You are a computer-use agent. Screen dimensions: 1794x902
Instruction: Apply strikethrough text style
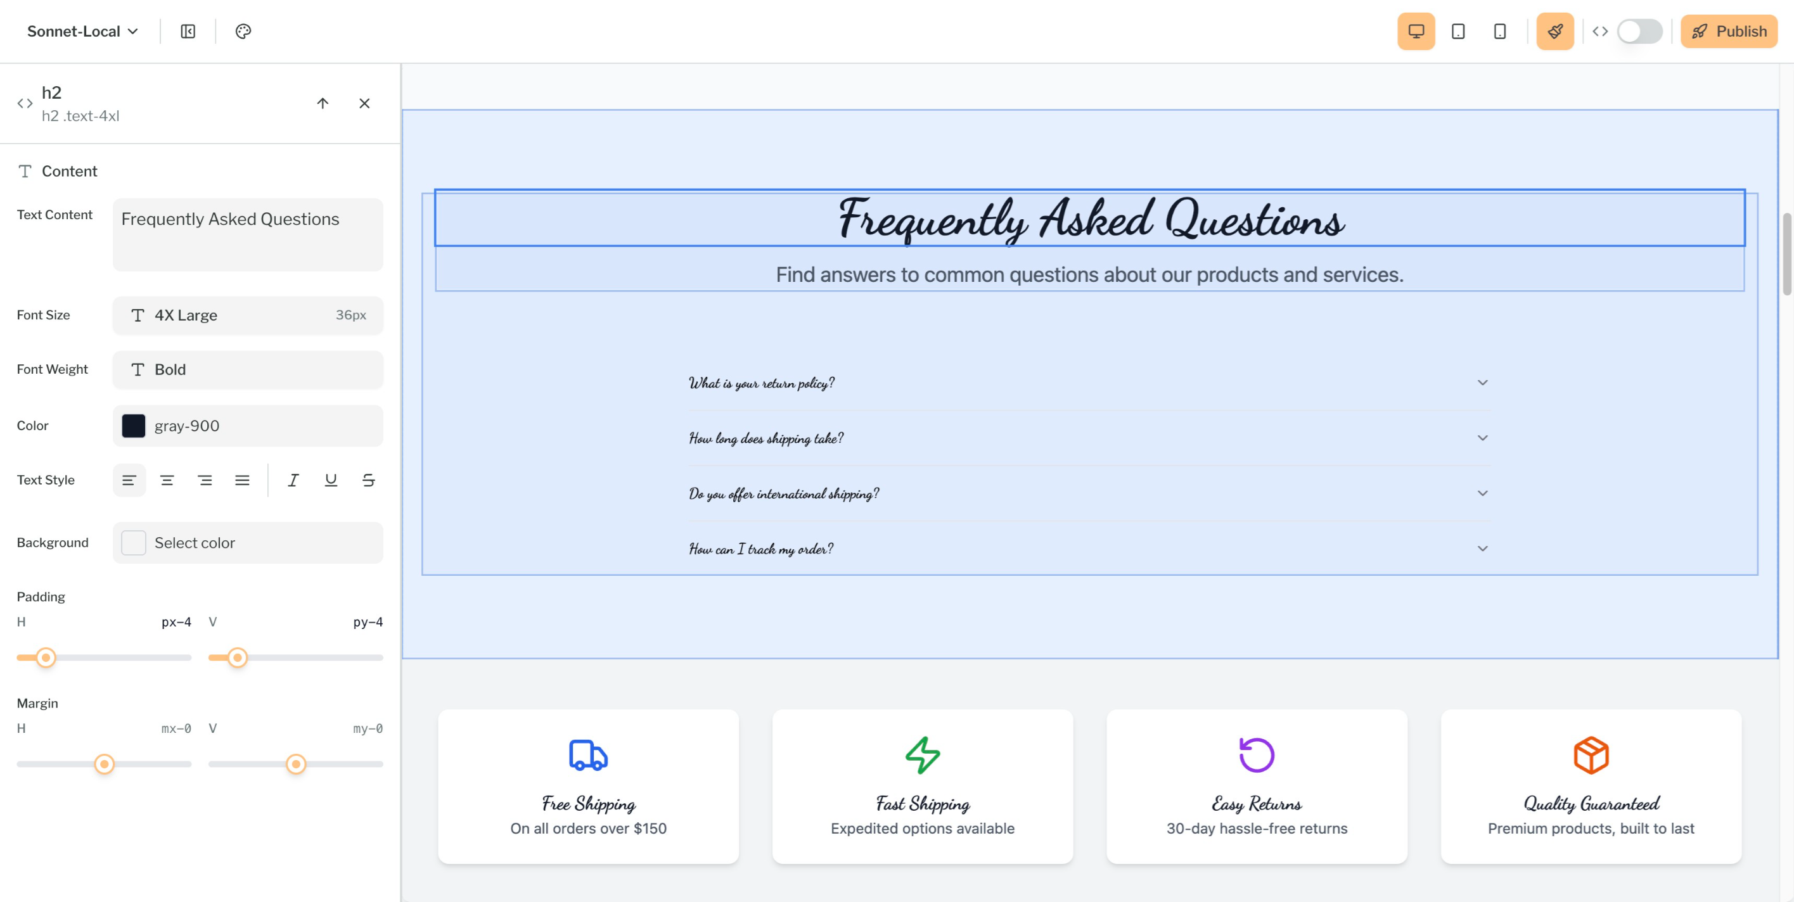368,480
